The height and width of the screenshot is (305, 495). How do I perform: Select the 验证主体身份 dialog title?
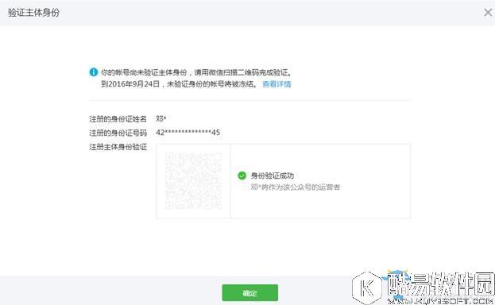34,13
